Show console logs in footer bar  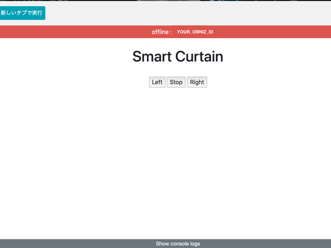[177, 244]
